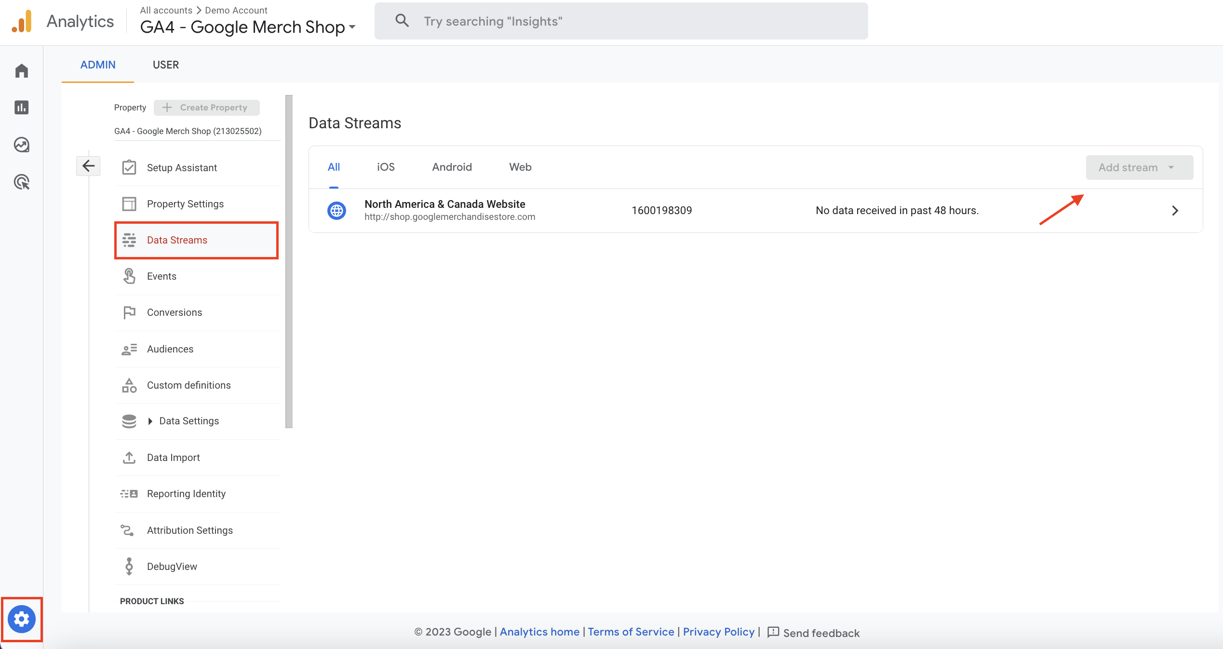
Task: Click the Google Analytics logo
Action: pyautogui.click(x=22, y=21)
